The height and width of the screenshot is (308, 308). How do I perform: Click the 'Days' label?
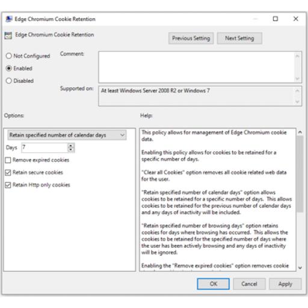coord(11,147)
